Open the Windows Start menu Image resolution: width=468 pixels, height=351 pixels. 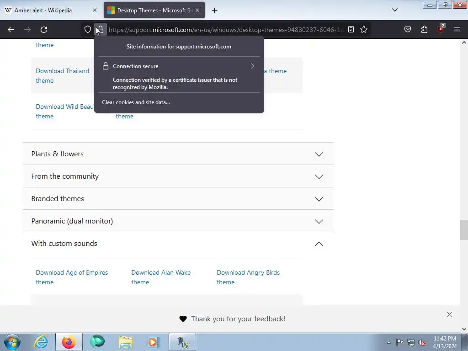click(x=12, y=342)
